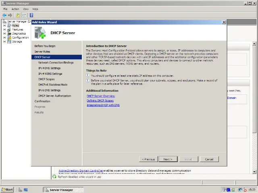Click the blue Back arrow in toolbar
The image size is (258, 193).
click(4, 15)
